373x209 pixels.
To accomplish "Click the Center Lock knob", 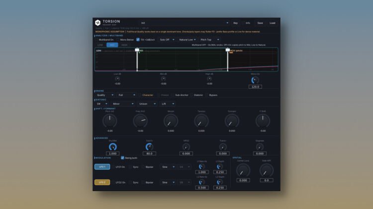I will point(243,170).
